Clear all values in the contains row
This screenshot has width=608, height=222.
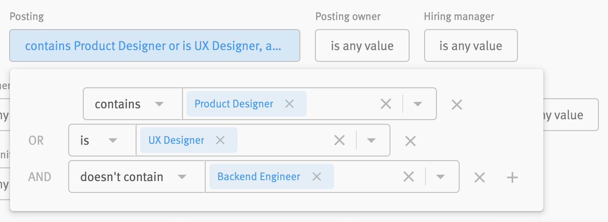[385, 104]
